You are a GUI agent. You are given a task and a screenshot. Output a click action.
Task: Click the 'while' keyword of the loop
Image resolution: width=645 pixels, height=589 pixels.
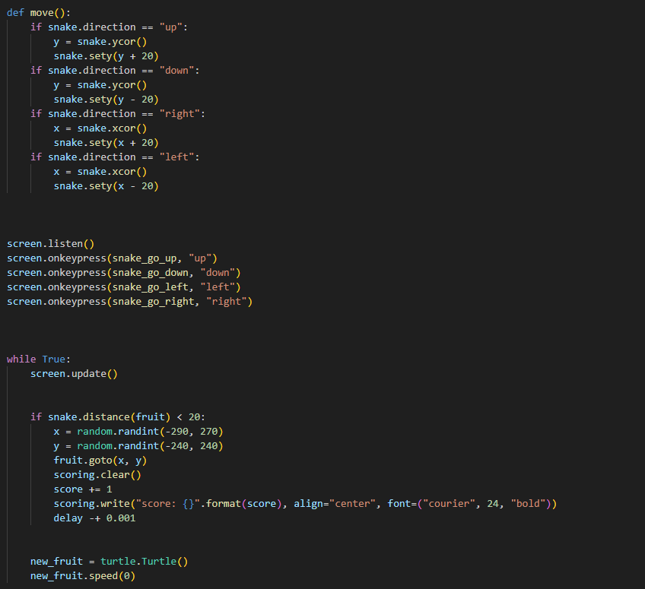[x=21, y=359]
